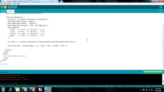
Task: Click the line with 'Mike' row data
Action: (27, 30)
